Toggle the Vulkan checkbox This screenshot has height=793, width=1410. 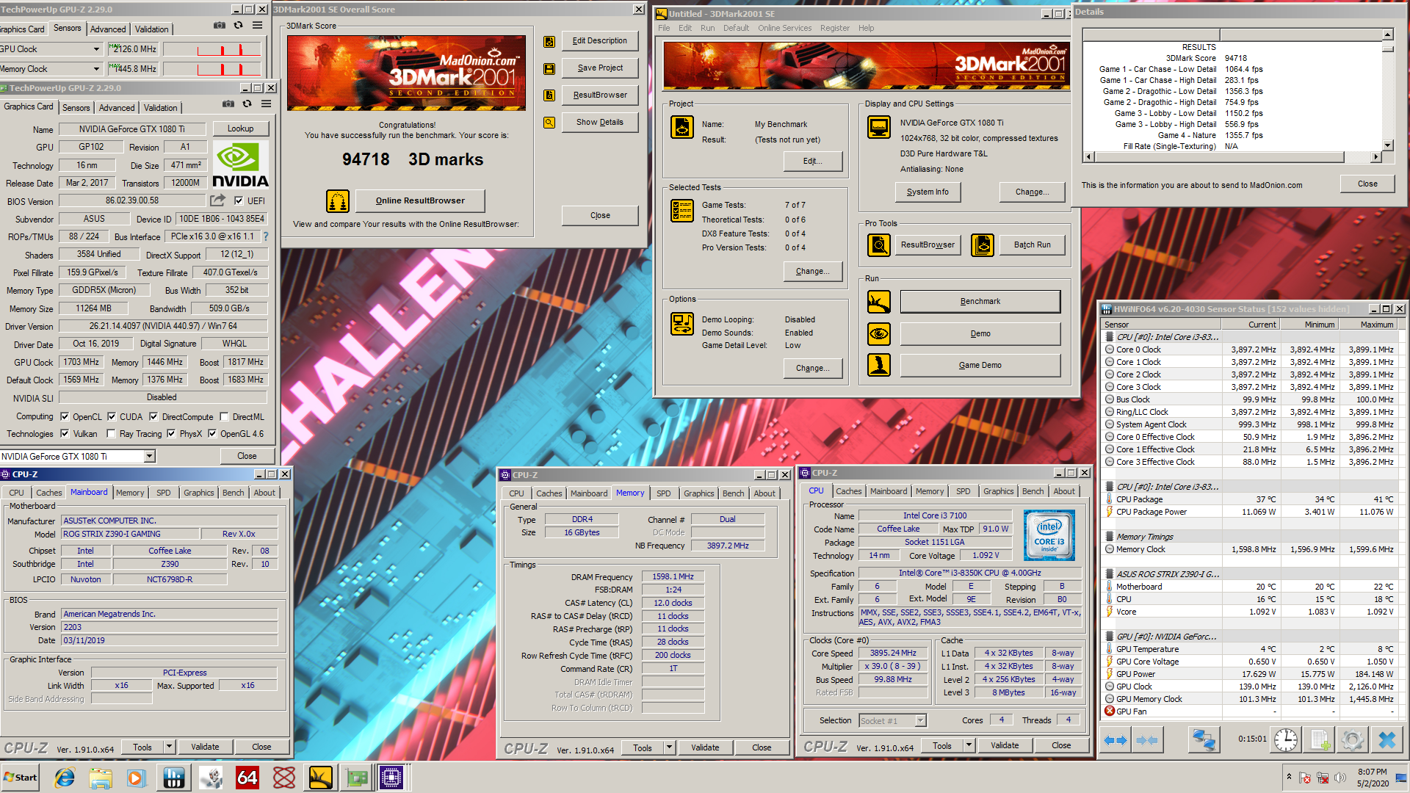[65, 433]
